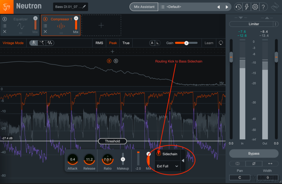Toggle band power button above spectrum
This screenshot has width=282, height=184.
[x=109, y=61]
